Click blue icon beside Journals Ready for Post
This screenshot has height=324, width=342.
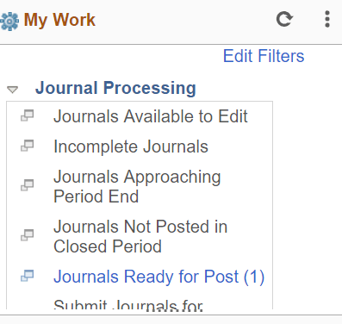click(27, 276)
